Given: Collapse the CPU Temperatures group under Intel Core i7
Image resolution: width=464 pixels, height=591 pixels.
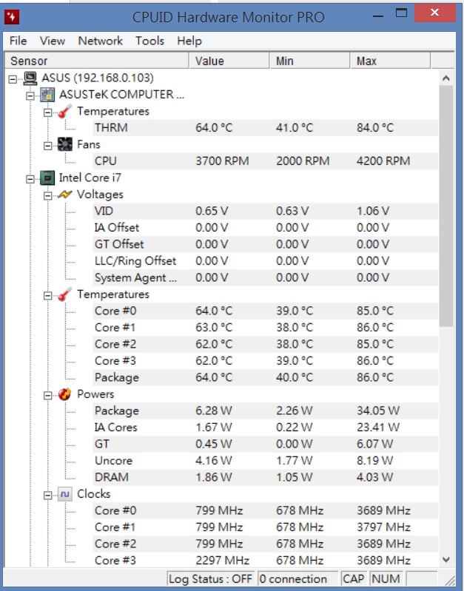Looking at the screenshot, I should (47, 296).
